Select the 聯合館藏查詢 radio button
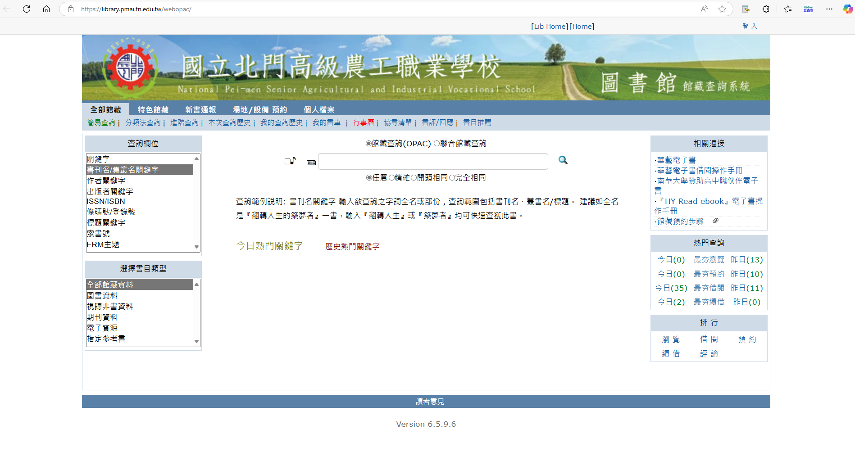 pos(436,144)
